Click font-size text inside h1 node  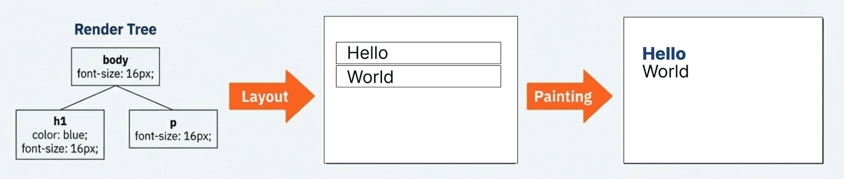point(60,149)
